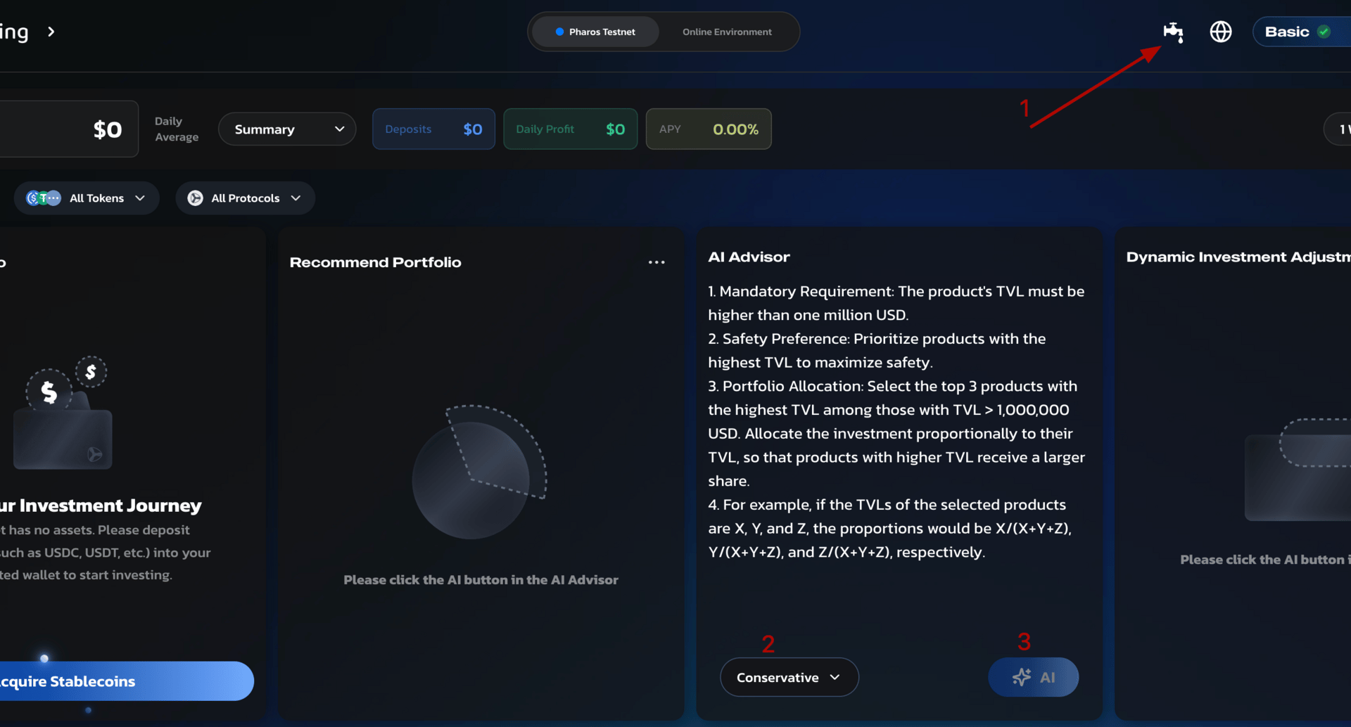Click the green verified badge beside Basic
The height and width of the screenshot is (727, 1351).
click(1324, 32)
